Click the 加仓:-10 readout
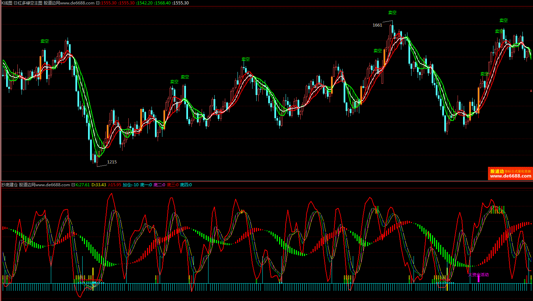 pyautogui.click(x=131, y=185)
